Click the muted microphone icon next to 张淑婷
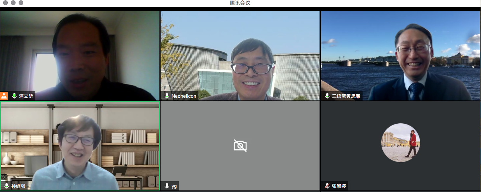 coord(327,186)
